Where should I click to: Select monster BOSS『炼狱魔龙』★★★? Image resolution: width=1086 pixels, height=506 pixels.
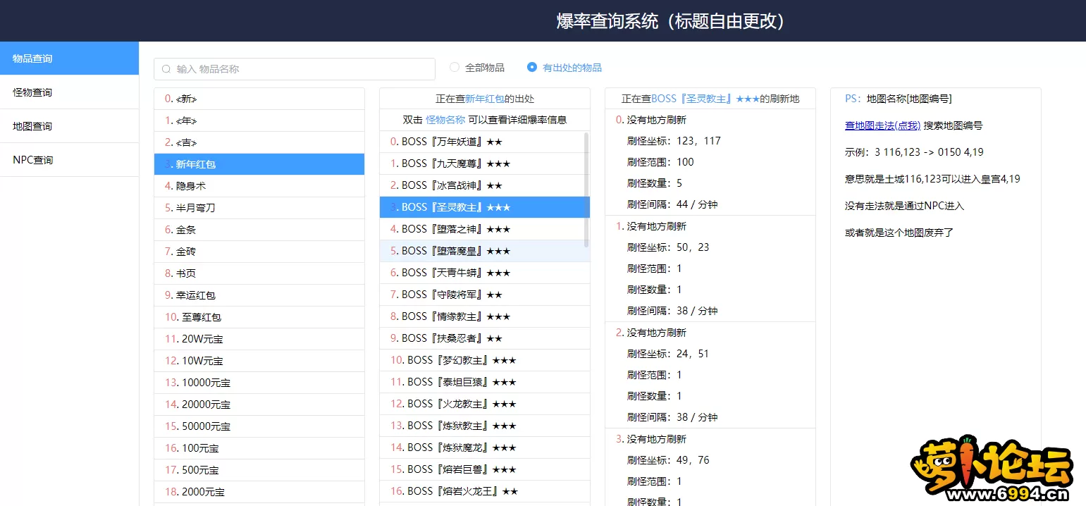(485, 448)
